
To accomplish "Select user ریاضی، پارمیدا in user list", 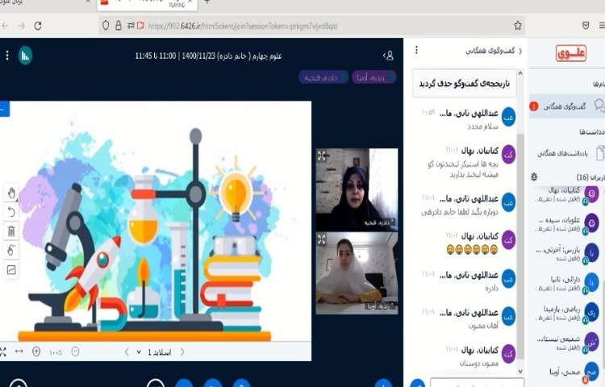I will tap(568, 313).
